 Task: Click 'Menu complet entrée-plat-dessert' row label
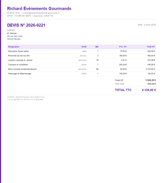[x=22, y=69]
